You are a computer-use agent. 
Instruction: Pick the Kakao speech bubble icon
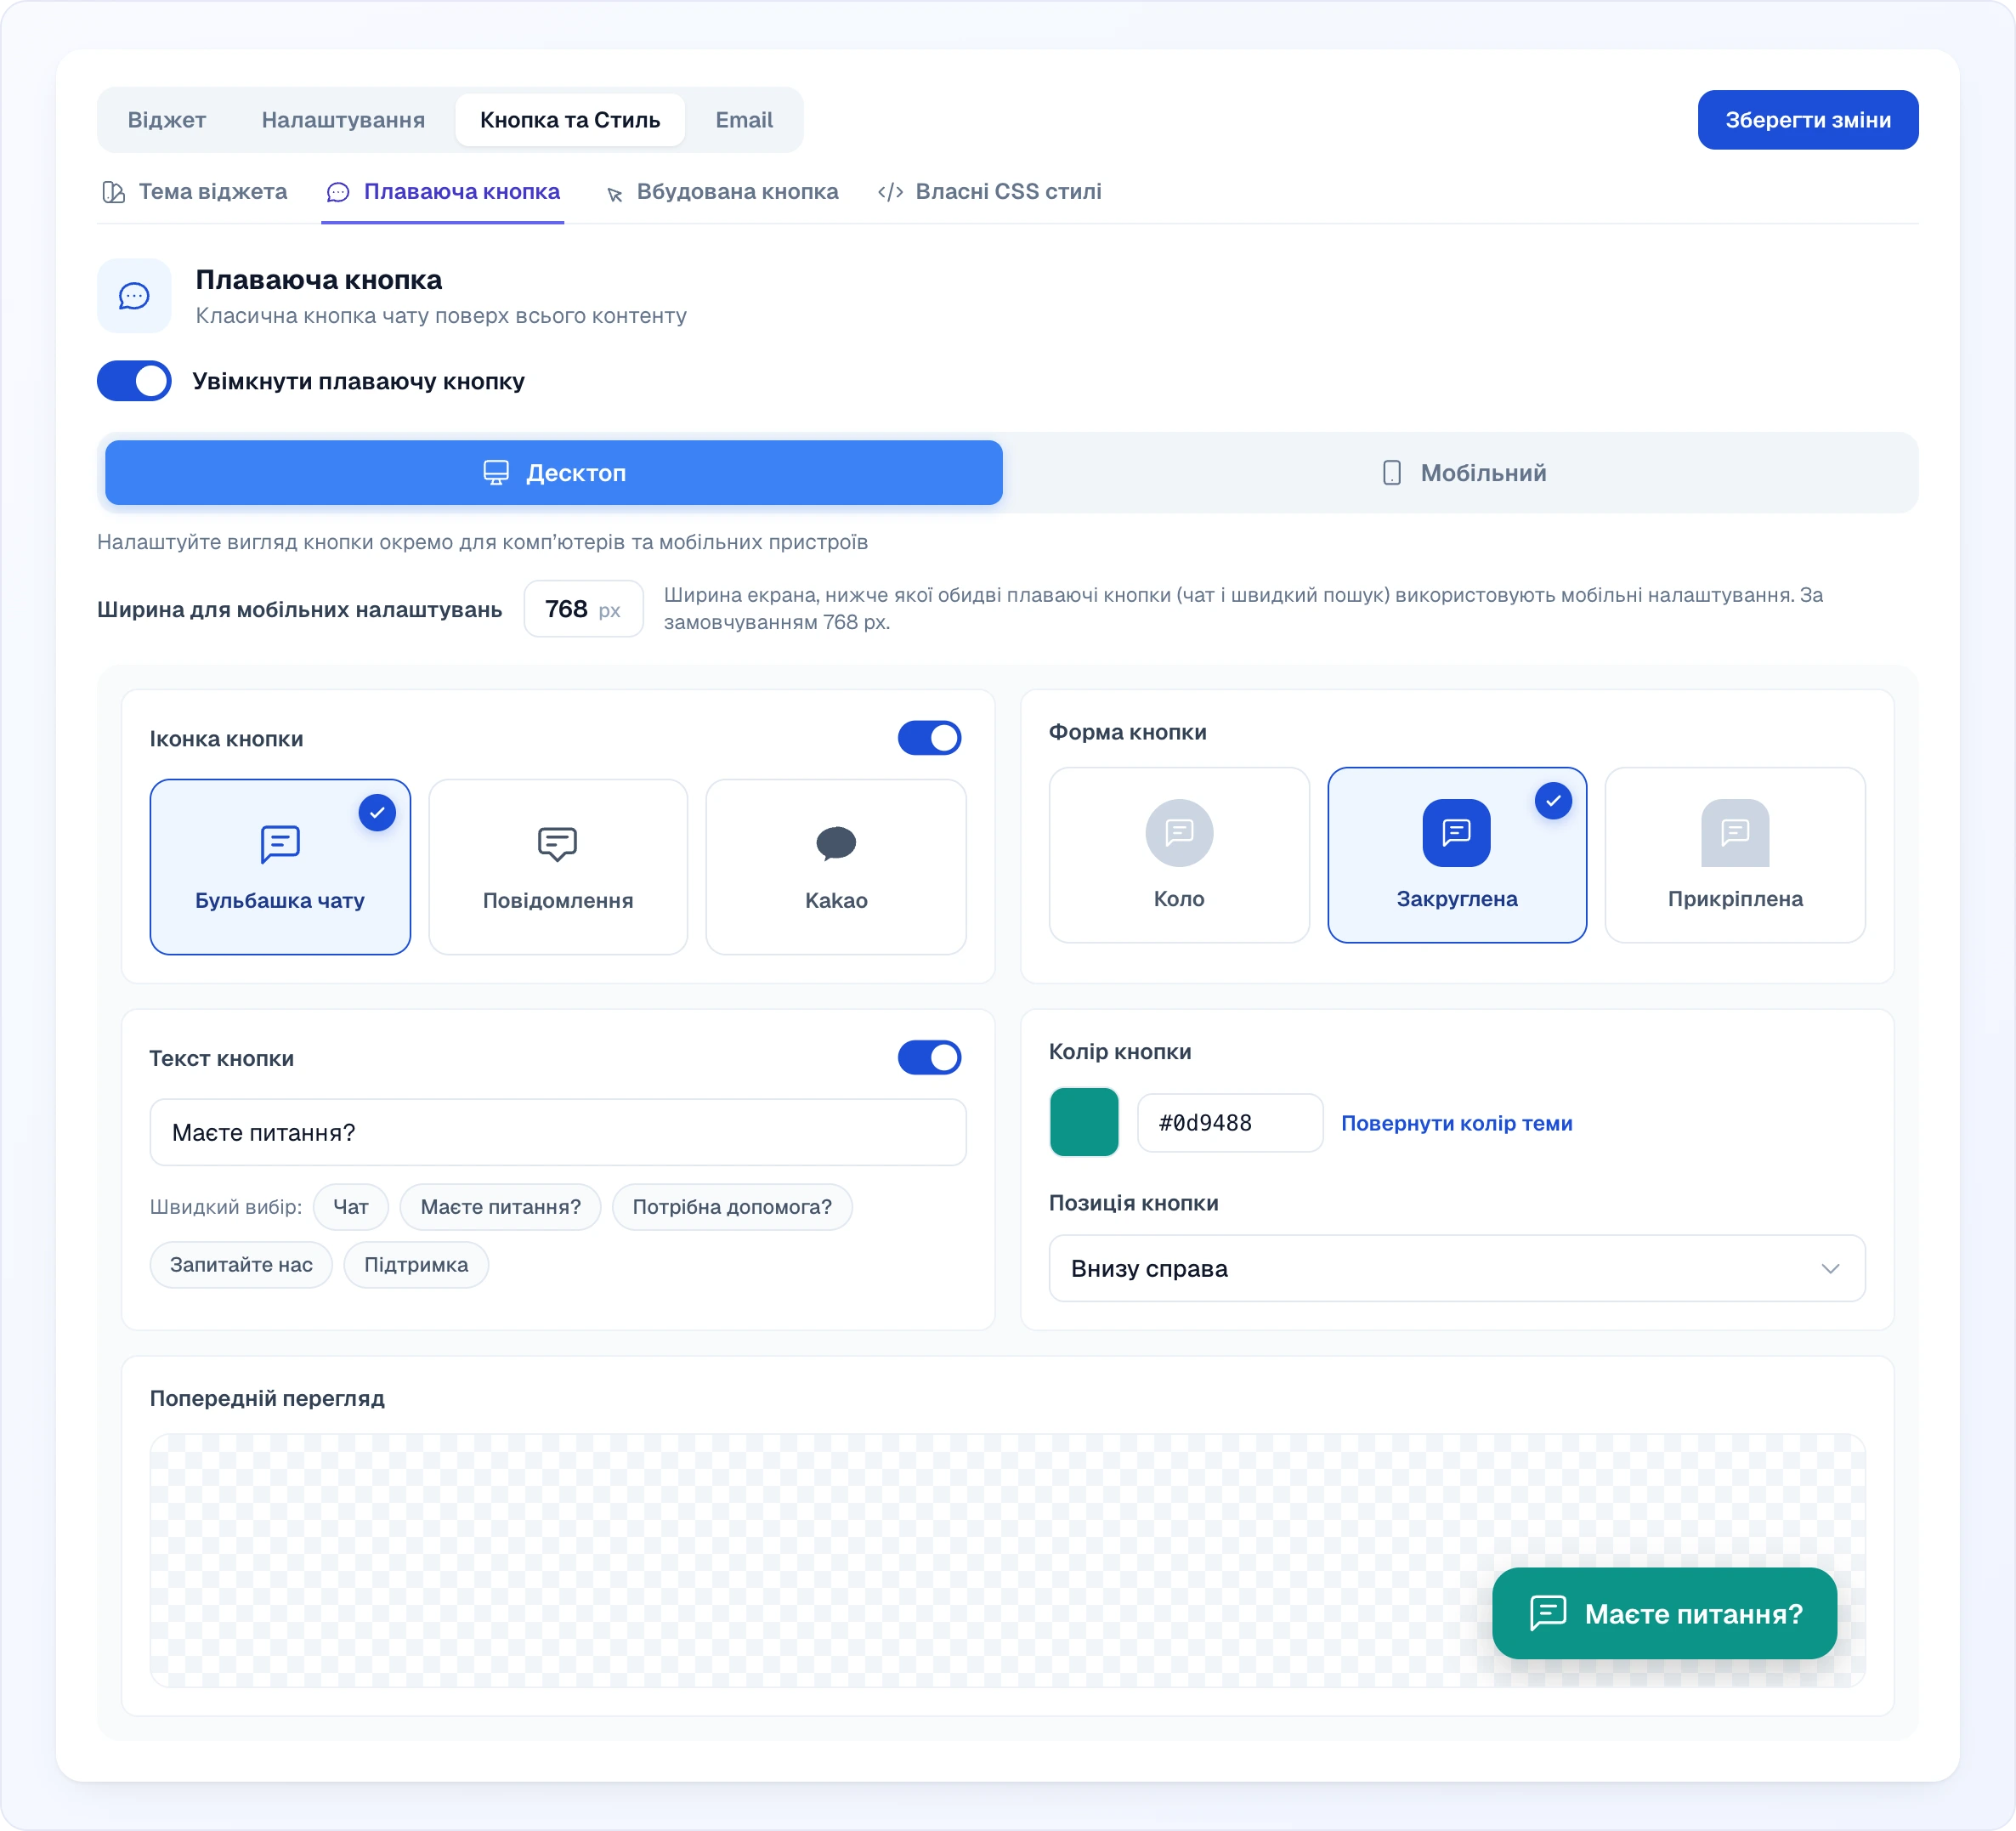click(x=836, y=866)
